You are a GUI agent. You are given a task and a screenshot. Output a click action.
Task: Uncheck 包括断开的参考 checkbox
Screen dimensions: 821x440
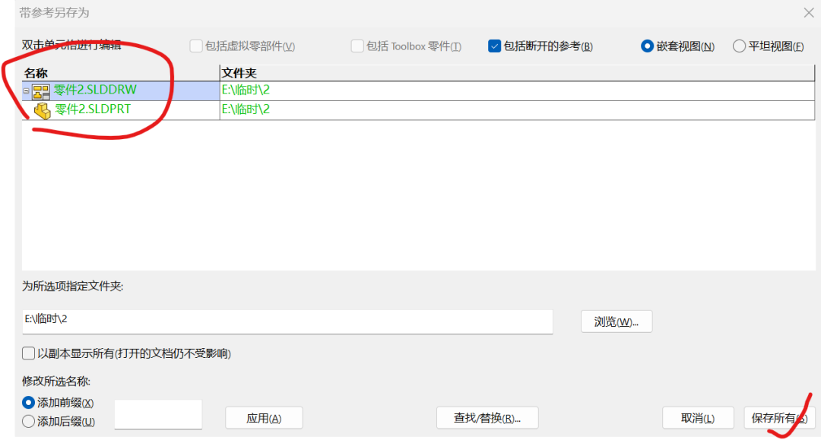pos(494,46)
